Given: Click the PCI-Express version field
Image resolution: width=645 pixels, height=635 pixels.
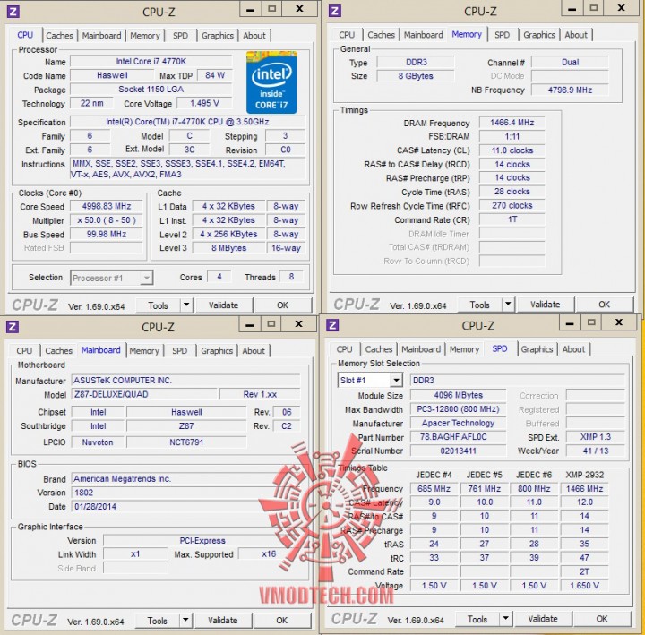Looking at the screenshot, I should (x=202, y=540).
